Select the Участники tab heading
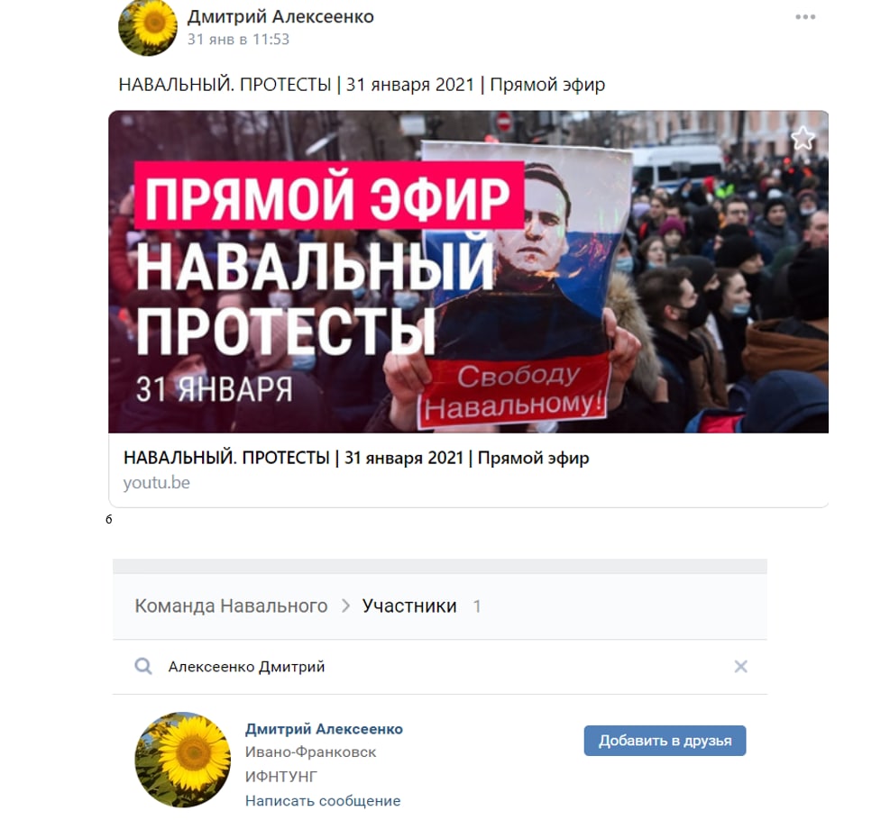890x829 pixels. coord(409,606)
